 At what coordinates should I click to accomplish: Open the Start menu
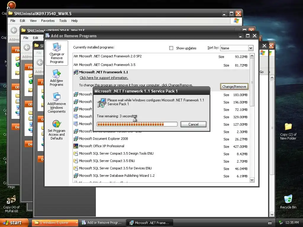point(14,223)
